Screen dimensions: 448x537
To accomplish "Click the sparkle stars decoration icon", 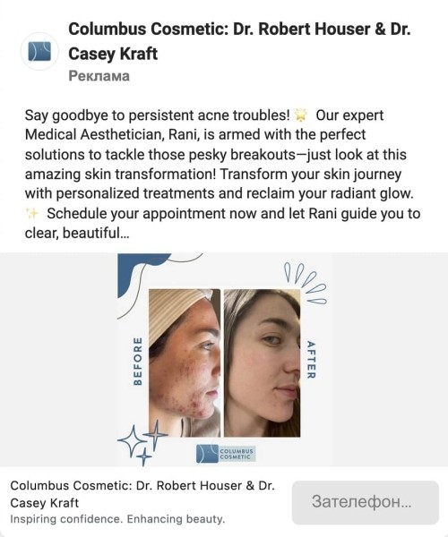I will pyautogui.click(x=142, y=443).
